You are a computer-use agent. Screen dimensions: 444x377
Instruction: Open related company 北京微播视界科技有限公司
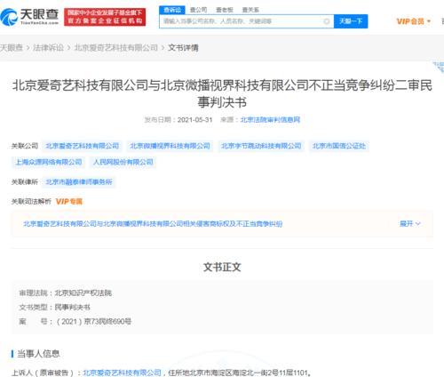point(170,146)
